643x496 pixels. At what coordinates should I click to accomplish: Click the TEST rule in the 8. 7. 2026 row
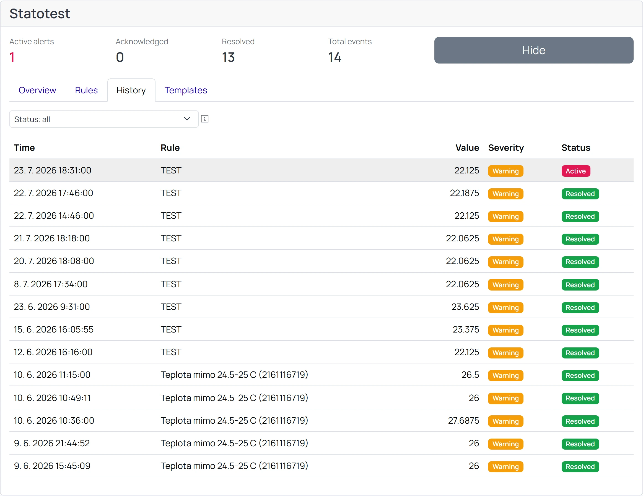click(x=171, y=284)
